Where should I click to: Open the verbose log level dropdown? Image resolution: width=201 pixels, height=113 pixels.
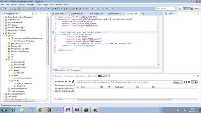tap(178, 82)
